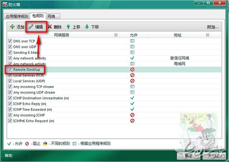229x162 pixels.
Task: Expand the 网络服务 column plus box
Action: tap(116, 35)
